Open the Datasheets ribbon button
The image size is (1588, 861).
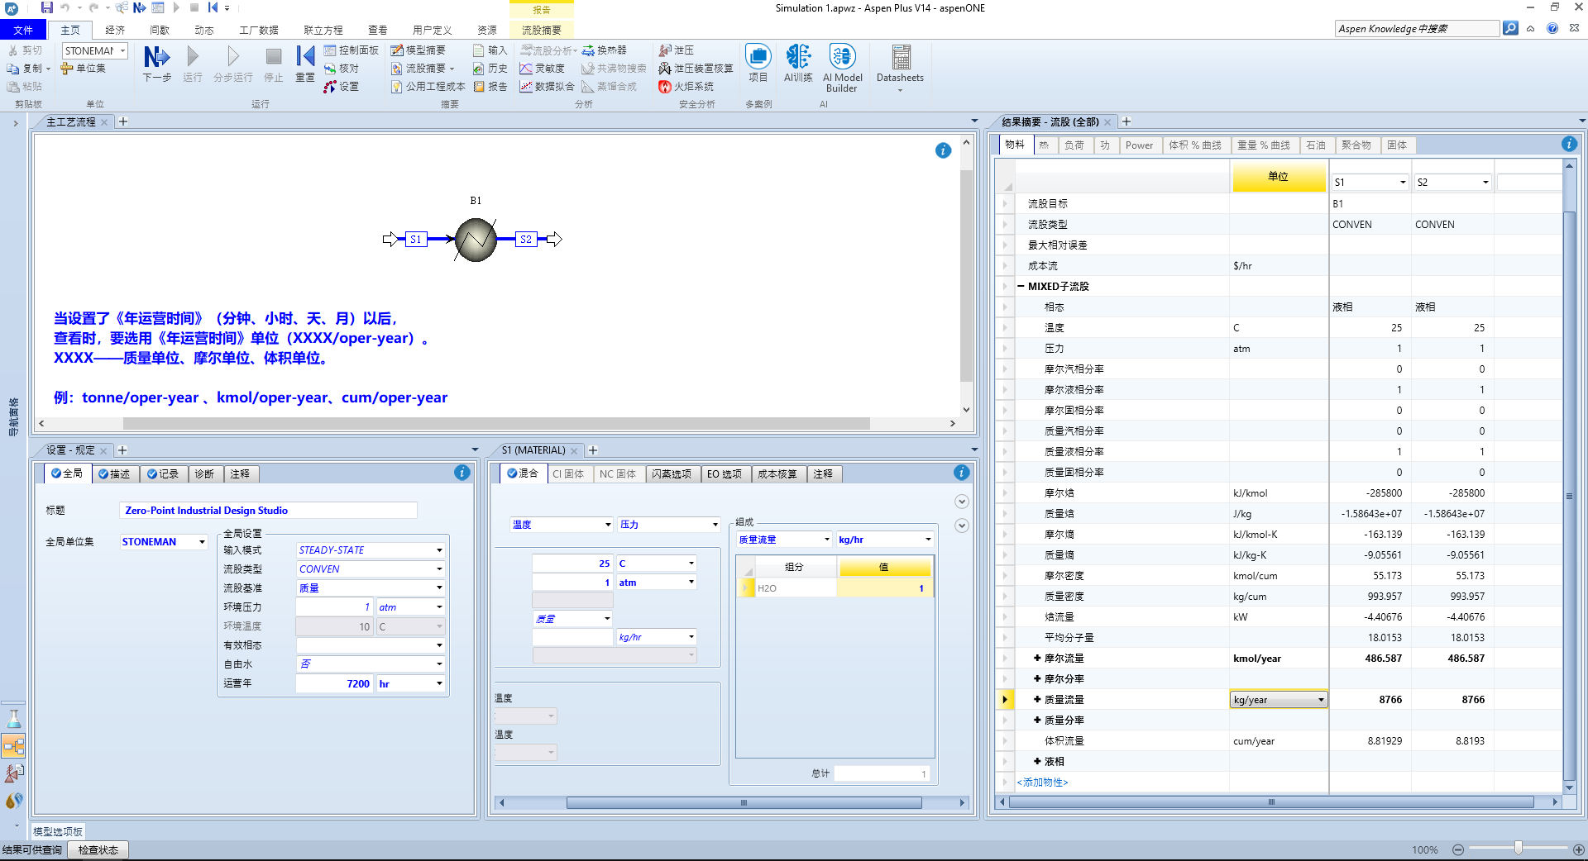click(900, 69)
